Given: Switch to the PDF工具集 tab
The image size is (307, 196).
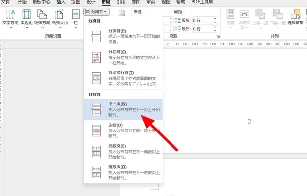Looking at the screenshot, I should (202, 2).
